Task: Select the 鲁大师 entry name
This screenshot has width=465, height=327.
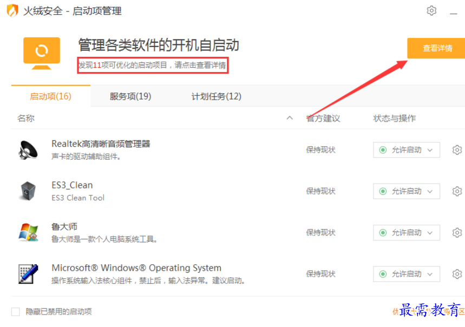Action: [x=64, y=226]
